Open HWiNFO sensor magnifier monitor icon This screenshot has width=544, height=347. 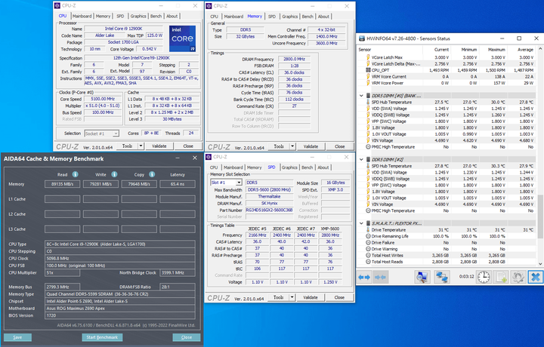(422, 277)
